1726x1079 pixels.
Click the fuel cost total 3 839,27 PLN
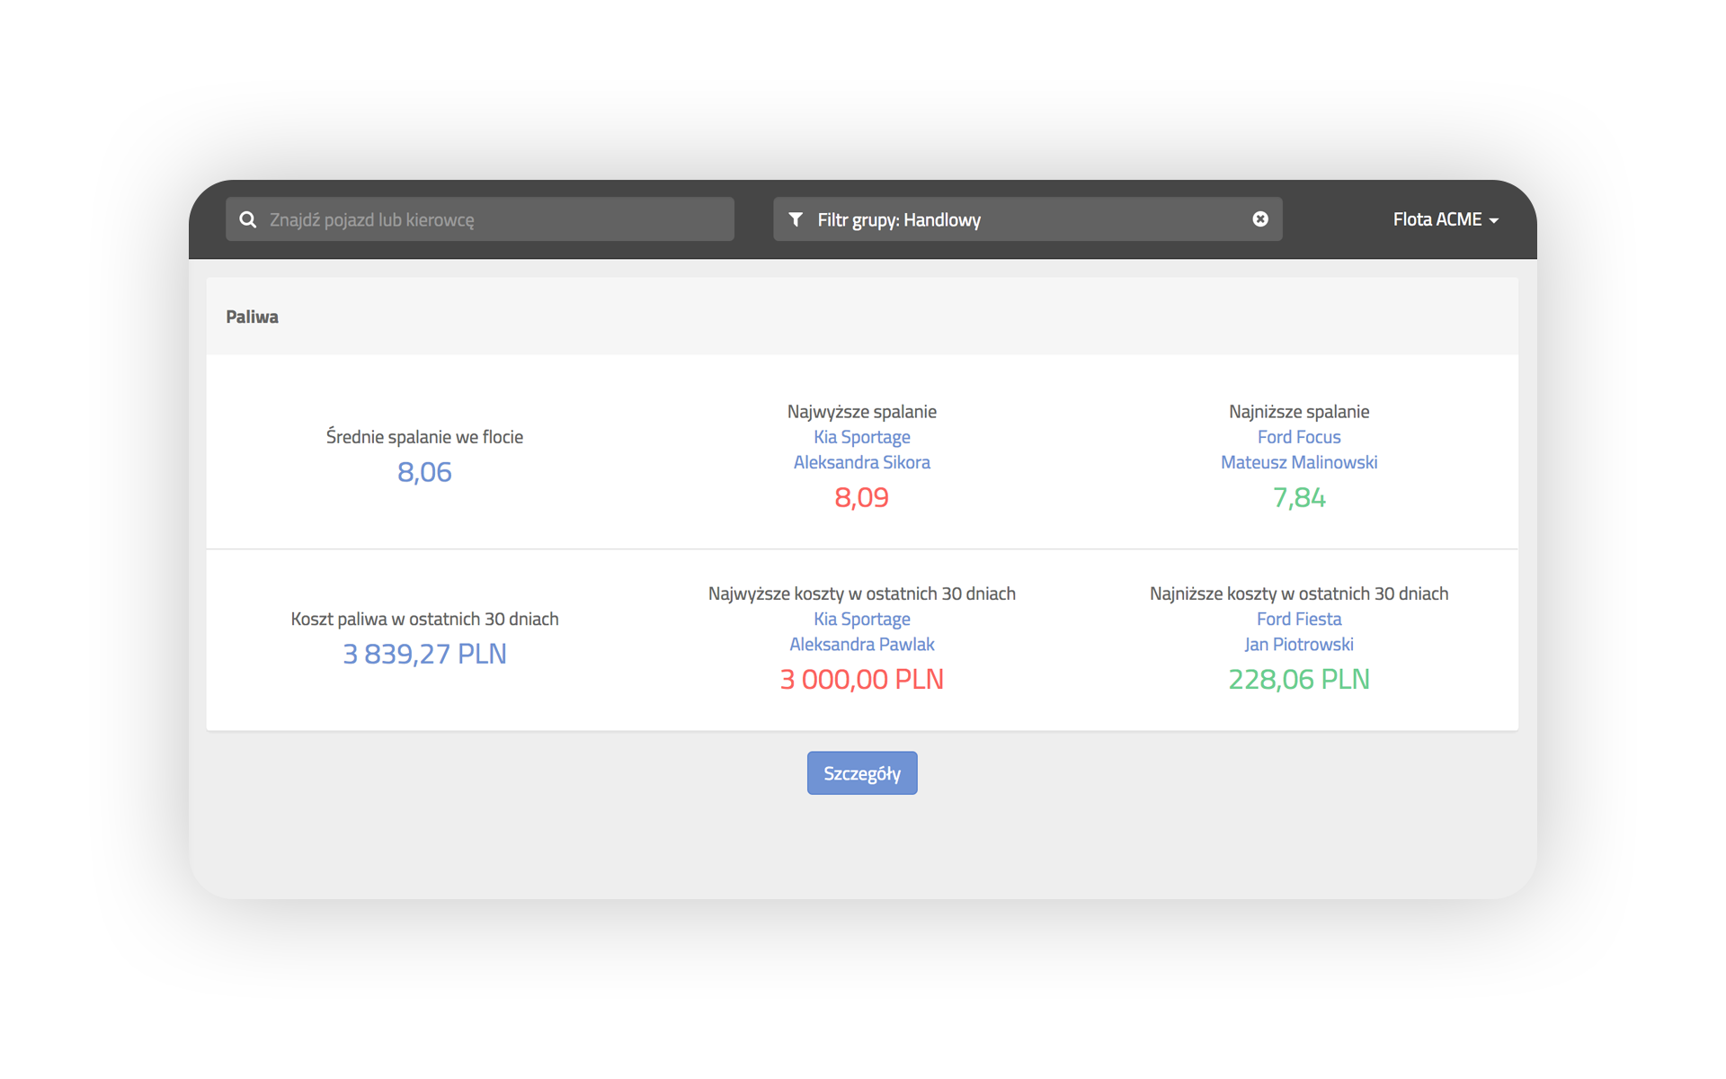[424, 654]
